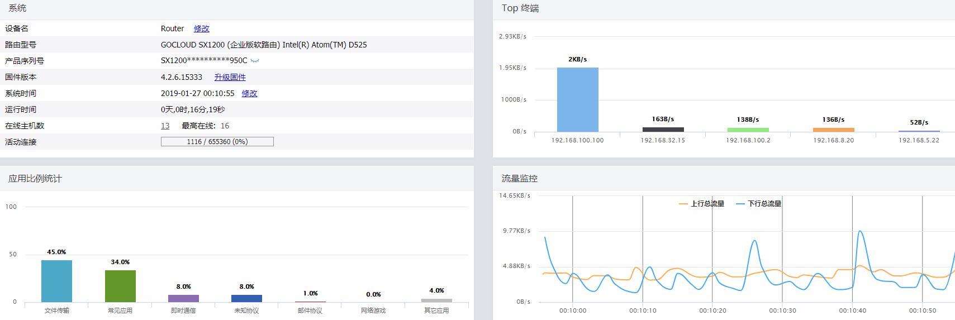Click the green bar for 192.168.100.2
The height and width of the screenshot is (320, 955).
tap(748, 130)
